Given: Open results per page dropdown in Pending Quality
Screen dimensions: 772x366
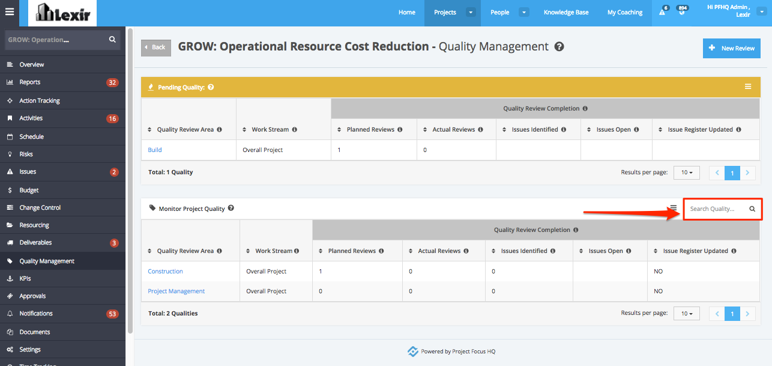Looking at the screenshot, I should [x=687, y=172].
